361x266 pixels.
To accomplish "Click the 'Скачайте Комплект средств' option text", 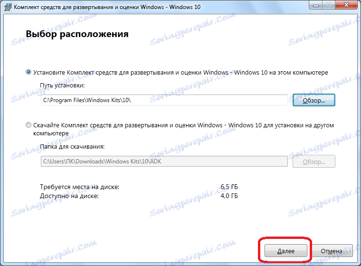I will click(183, 129).
